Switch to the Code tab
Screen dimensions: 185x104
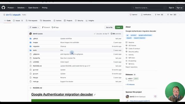click(7, 21)
